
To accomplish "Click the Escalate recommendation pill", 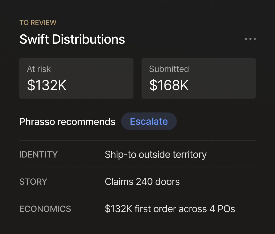I will (149, 121).
